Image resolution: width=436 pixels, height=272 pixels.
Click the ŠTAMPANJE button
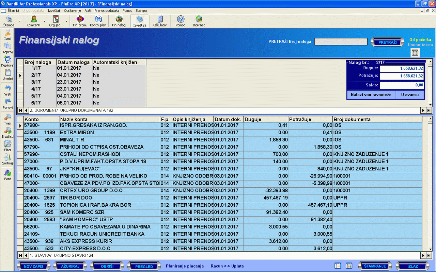pos(375,266)
